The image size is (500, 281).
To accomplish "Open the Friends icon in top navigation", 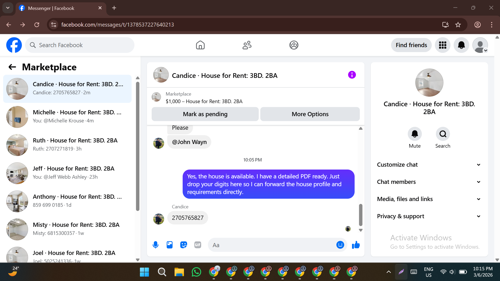I will click(247, 45).
